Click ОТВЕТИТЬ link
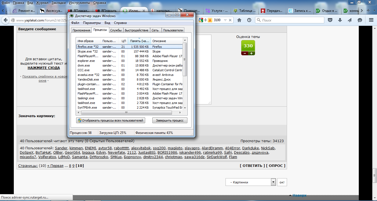377x201 pixels. point(253,166)
